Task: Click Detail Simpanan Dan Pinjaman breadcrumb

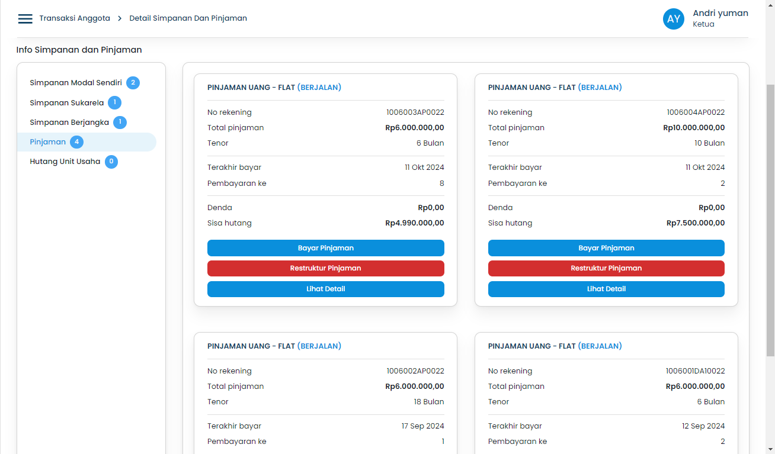Action: click(188, 18)
